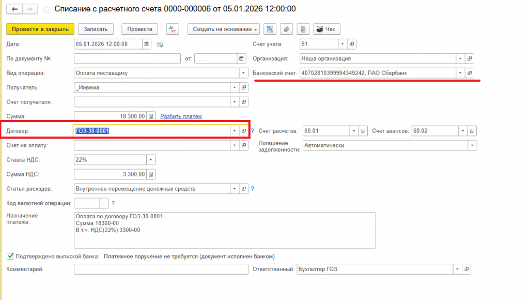Click the Чек receipt button
The width and height of the screenshot is (529, 300).
[x=326, y=29]
